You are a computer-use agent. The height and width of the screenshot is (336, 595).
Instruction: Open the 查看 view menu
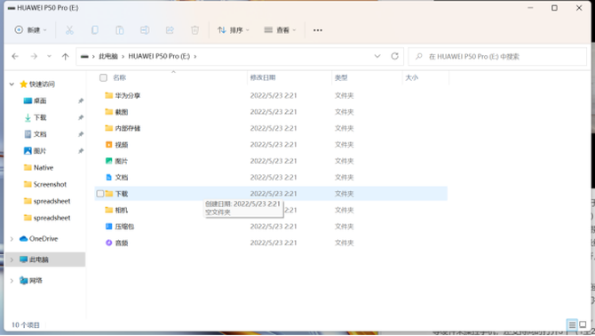[x=280, y=30]
